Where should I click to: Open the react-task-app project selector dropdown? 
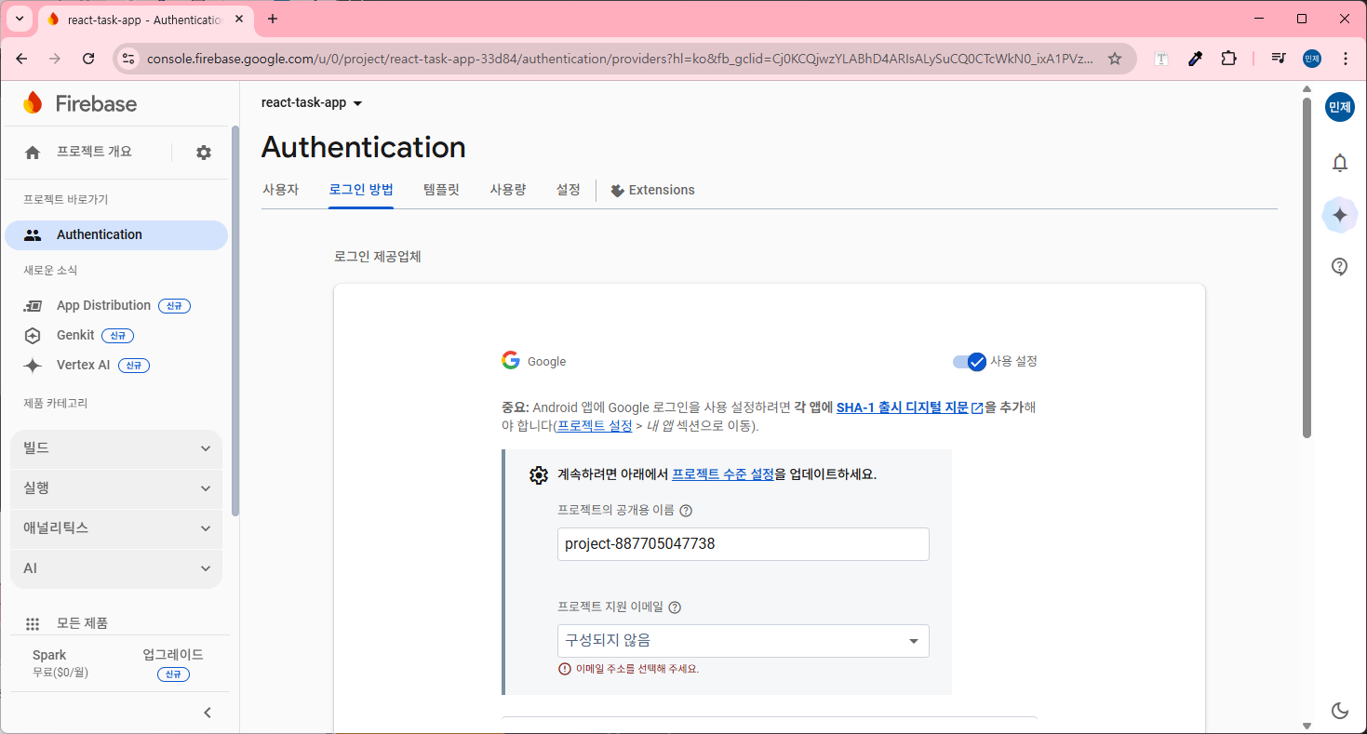pyautogui.click(x=312, y=103)
